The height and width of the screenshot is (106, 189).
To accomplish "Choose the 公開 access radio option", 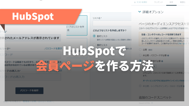I will 140,49.
